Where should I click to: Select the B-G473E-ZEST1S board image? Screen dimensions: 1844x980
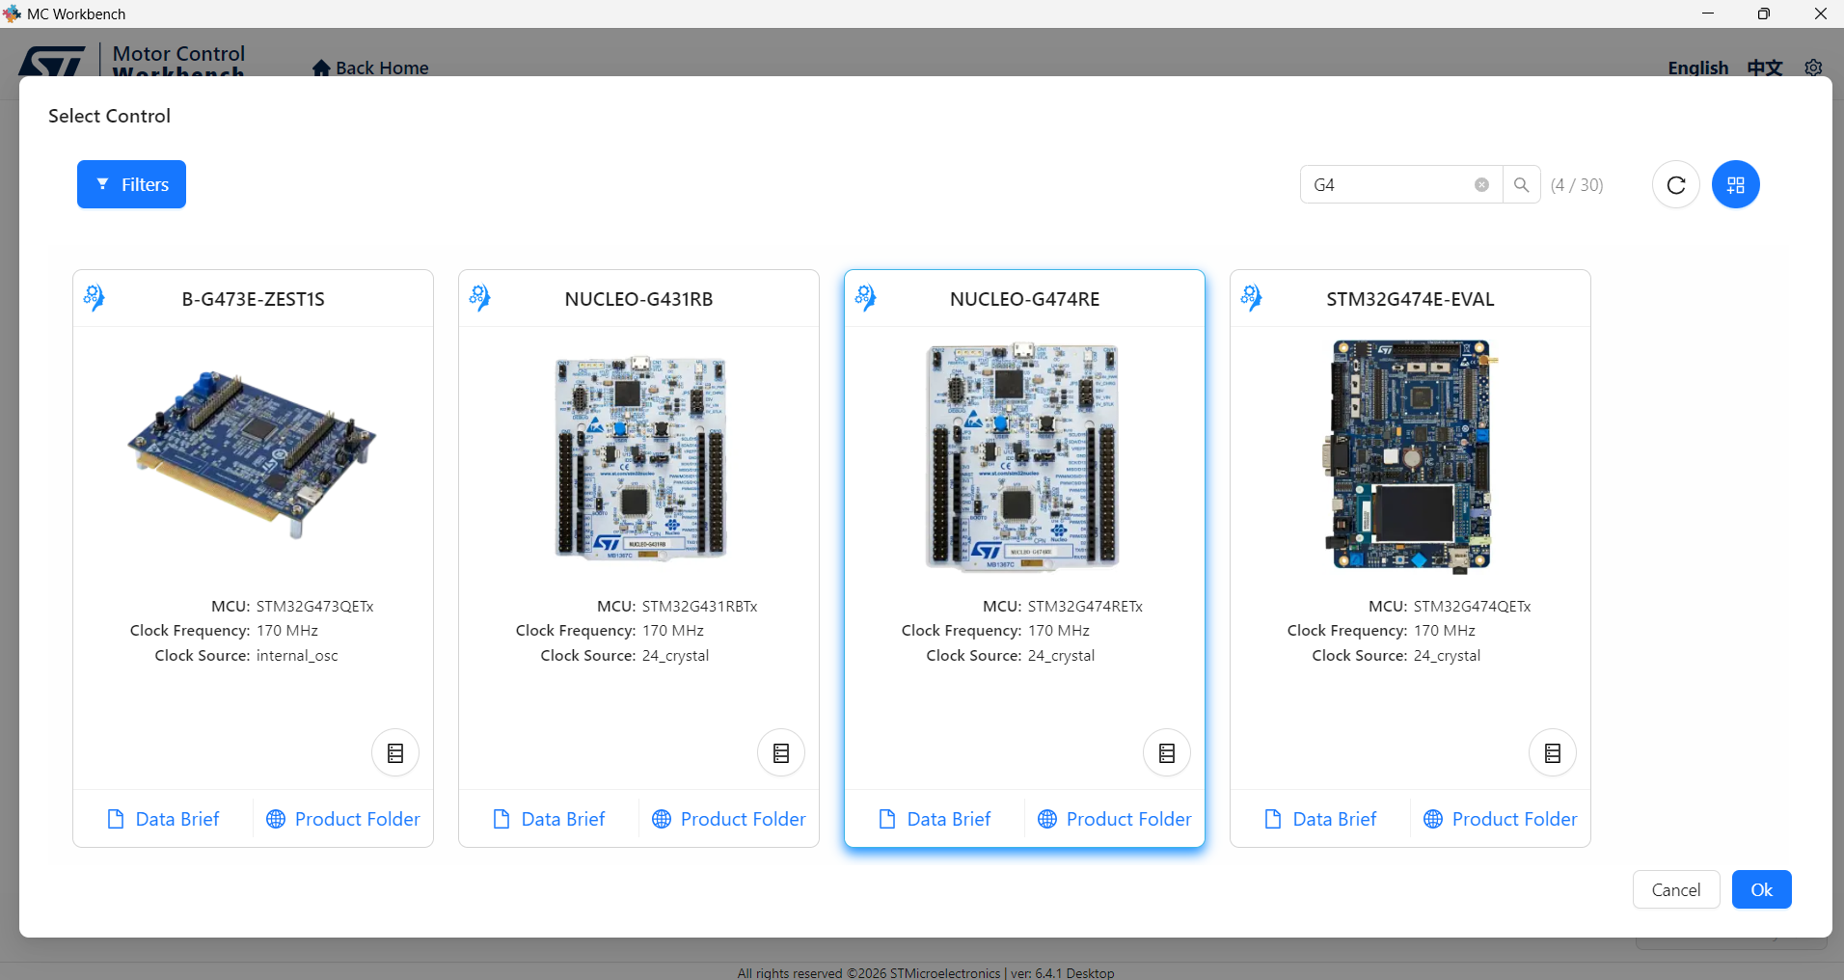tap(253, 453)
